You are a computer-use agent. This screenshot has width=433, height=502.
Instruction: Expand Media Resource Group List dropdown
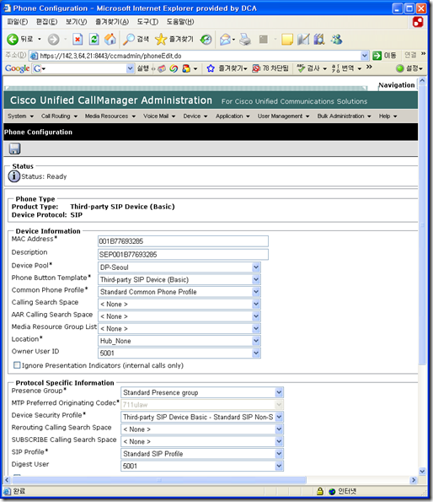pos(255,328)
